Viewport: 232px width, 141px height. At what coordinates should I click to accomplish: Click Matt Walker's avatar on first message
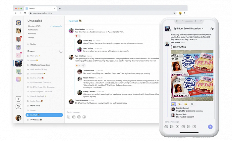(x=71, y=31)
